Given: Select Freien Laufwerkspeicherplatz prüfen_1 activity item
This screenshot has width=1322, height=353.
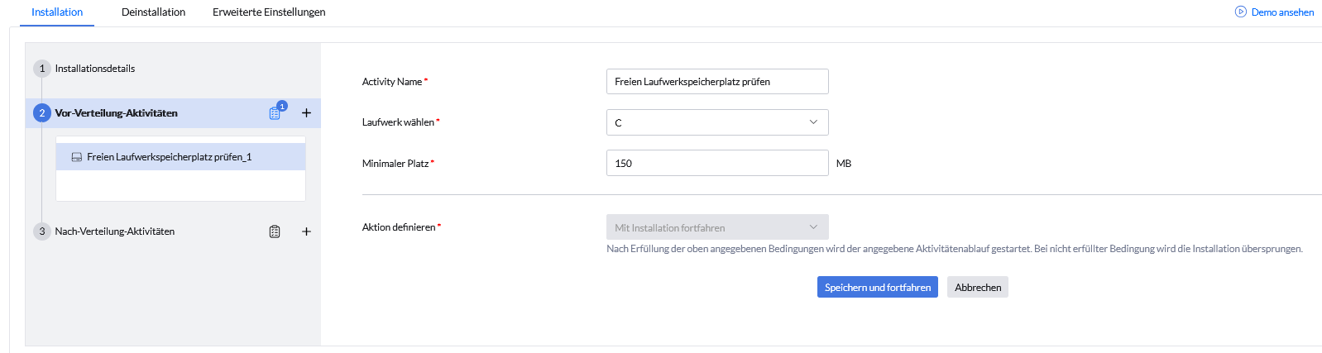Looking at the screenshot, I should (x=170, y=157).
